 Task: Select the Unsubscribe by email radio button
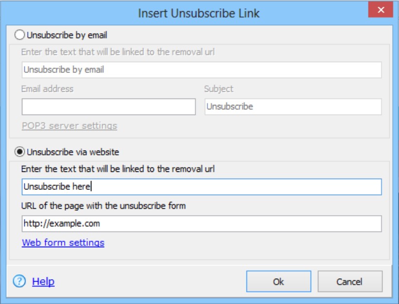point(19,35)
